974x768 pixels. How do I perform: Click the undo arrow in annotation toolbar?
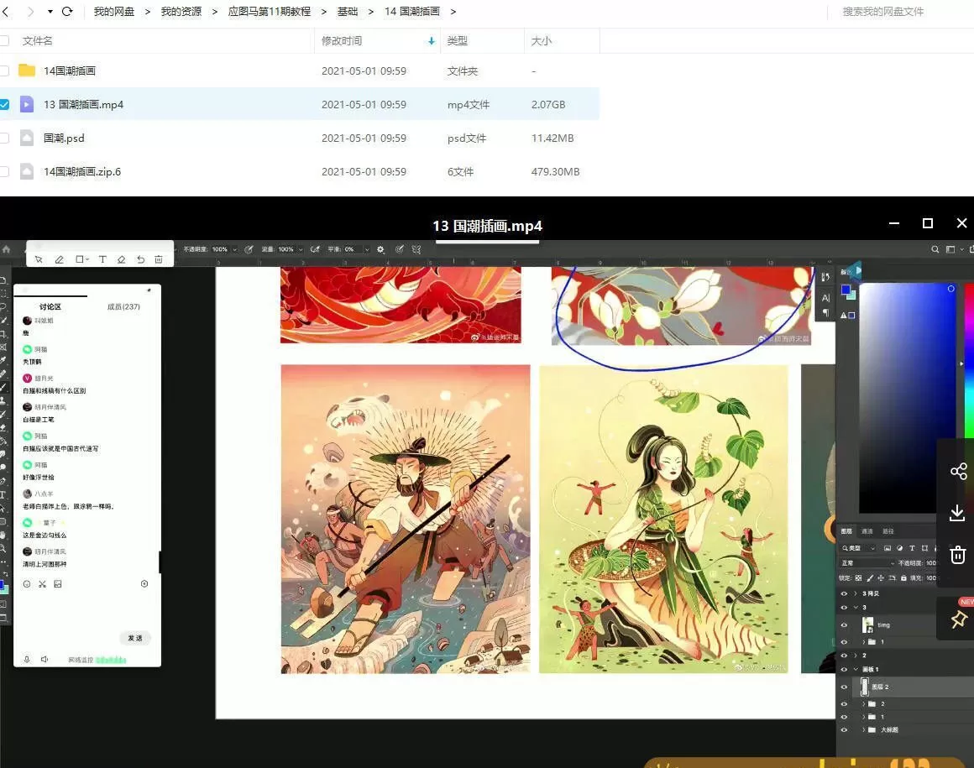141,259
